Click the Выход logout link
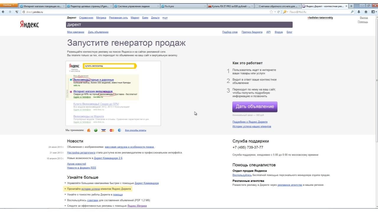 click(x=364, y=18)
